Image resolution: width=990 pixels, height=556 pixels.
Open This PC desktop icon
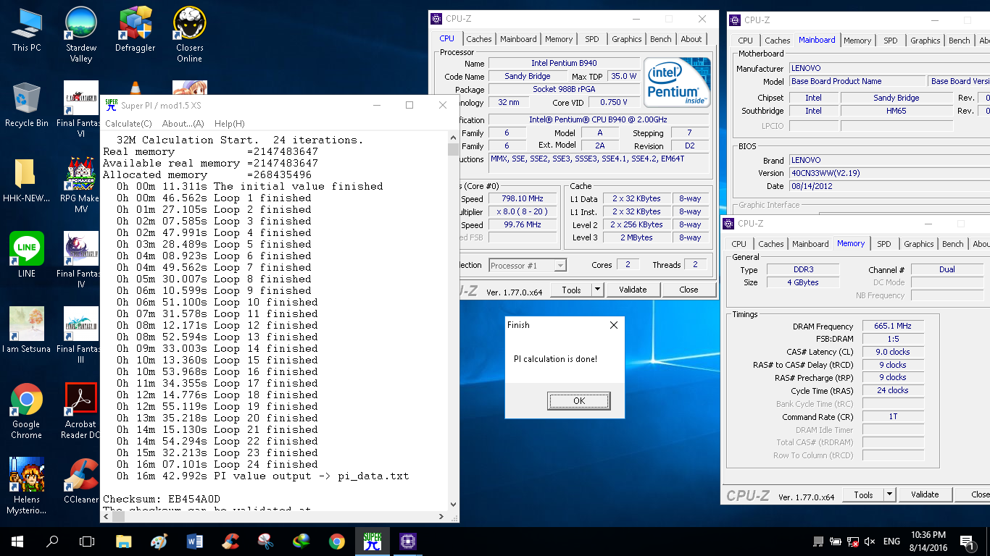point(27,30)
